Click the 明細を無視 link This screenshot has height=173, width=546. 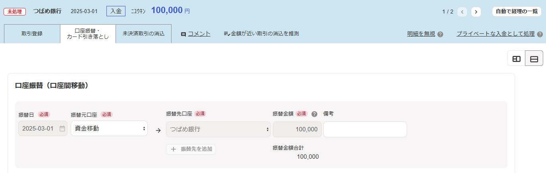[x=421, y=34]
